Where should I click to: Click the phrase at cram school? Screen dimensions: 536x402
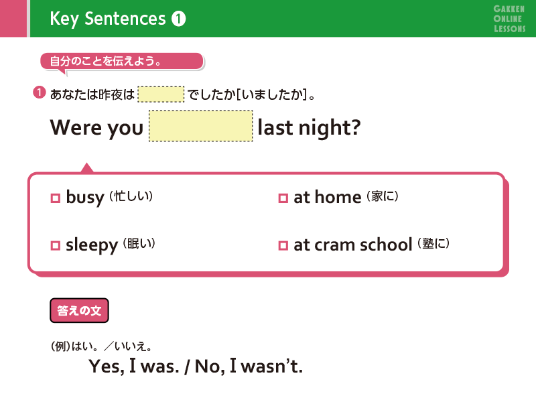[x=352, y=245]
